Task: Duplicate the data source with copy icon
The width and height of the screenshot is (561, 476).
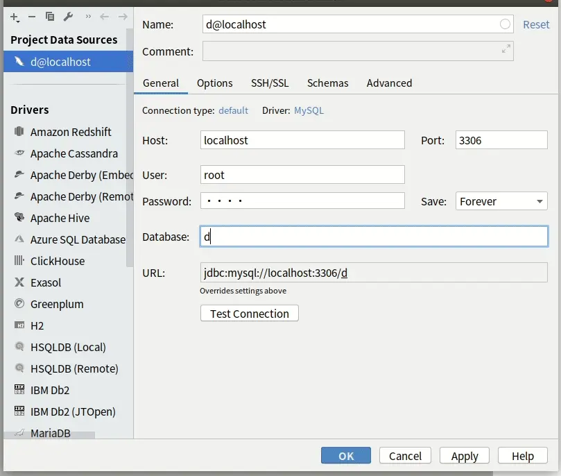Action: 50,17
